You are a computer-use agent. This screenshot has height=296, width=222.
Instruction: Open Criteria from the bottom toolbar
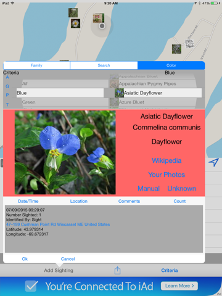(170, 271)
